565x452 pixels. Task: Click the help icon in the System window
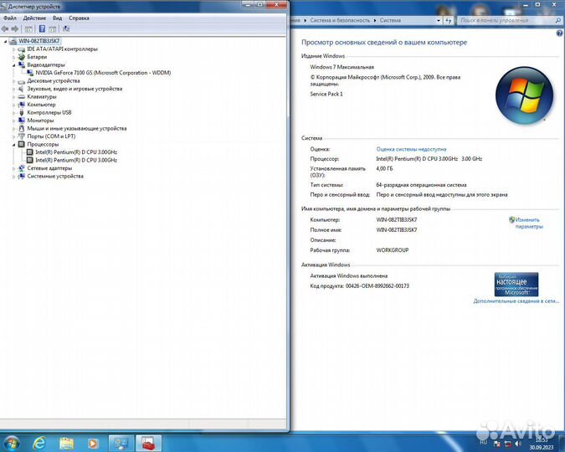pyautogui.click(x=559, y=33)
